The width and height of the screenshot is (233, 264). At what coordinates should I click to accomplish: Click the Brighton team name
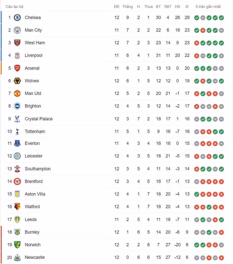click(33, 106)
